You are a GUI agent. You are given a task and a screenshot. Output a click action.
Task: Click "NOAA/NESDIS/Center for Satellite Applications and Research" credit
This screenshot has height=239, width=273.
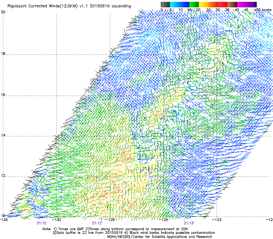(x=159, y=237)
